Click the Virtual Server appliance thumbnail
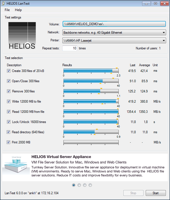 point(16,164)
